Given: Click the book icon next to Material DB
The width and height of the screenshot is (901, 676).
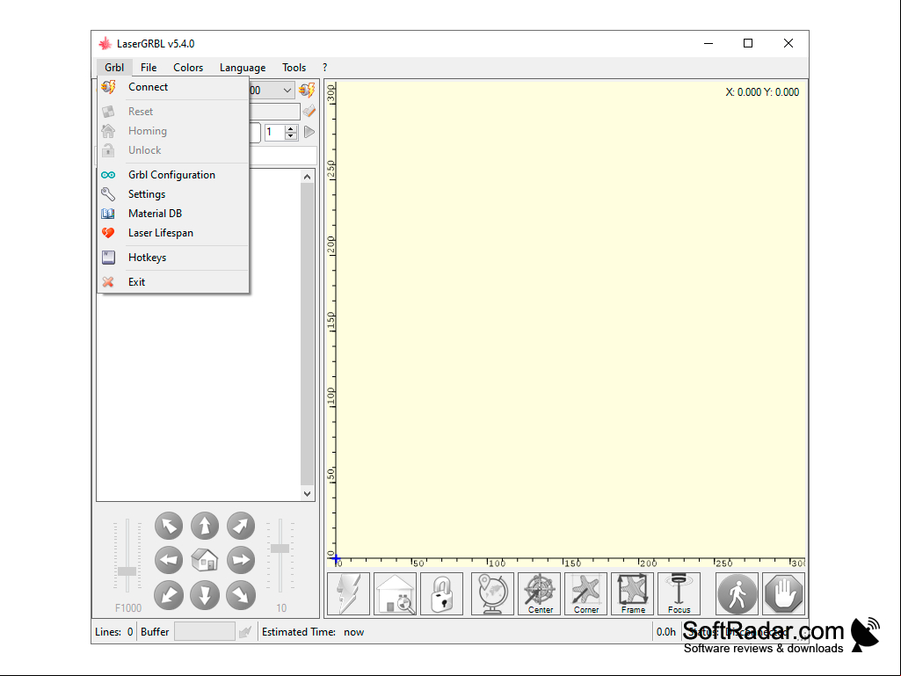Looking at the screenshot, I should coord(108,214).
